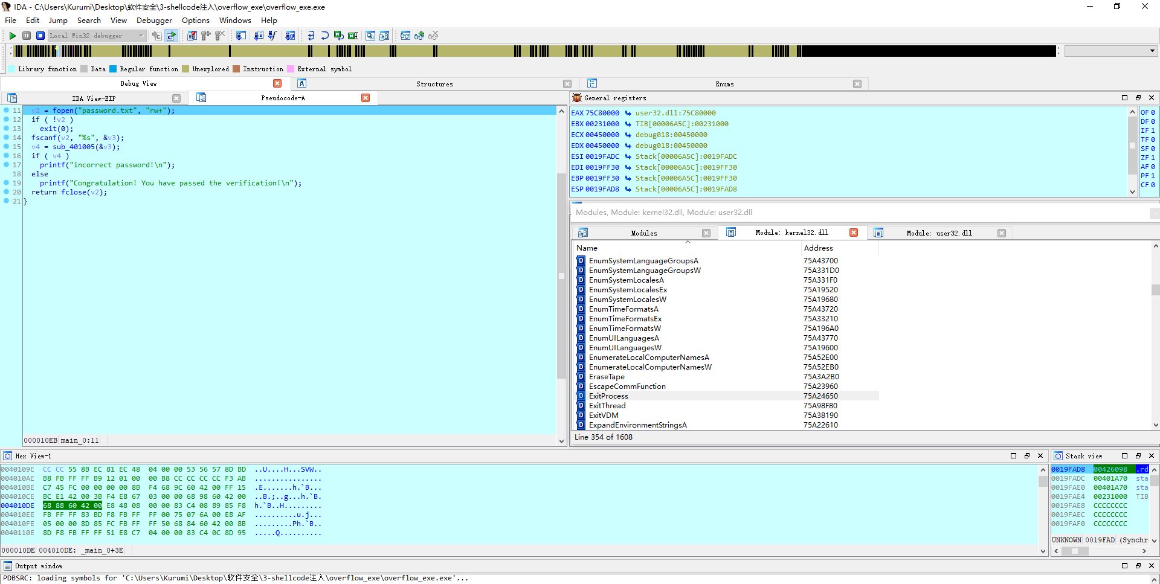Open the File menu
This screenshot has width=1160, height=584.
point(11,21)
